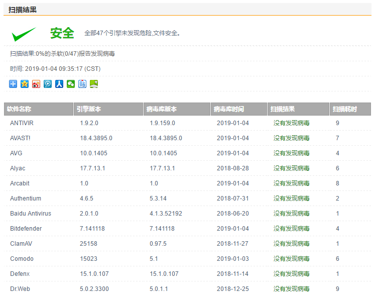Click the 扫描耗时 column header
Viewport: 374px width, 296px height.
pyautogui.click(x=350, y=109)
